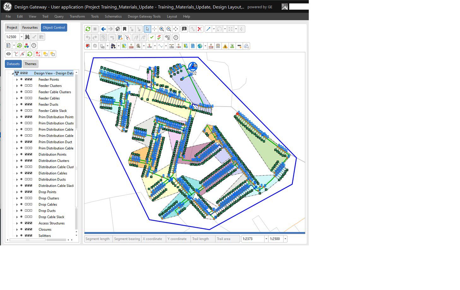The width and height of the screenshot is (460, 290).
Task: Click the blue document icon in design toolbar
Action: [x=193, y=46]
